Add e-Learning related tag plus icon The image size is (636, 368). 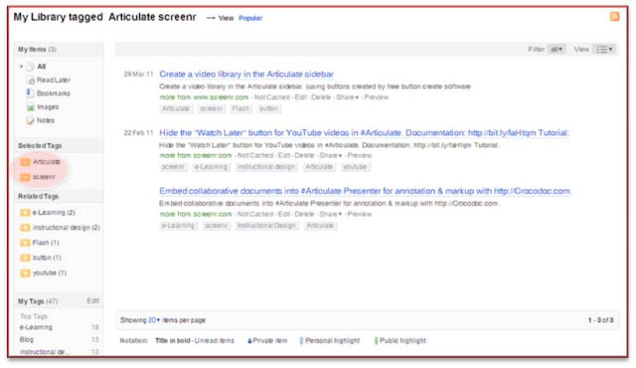25,213
